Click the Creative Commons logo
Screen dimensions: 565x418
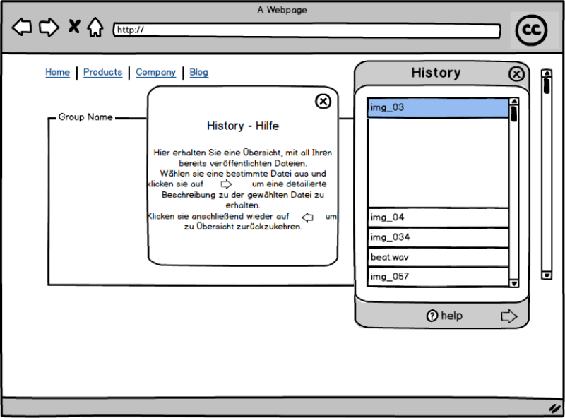pos(531,30)
